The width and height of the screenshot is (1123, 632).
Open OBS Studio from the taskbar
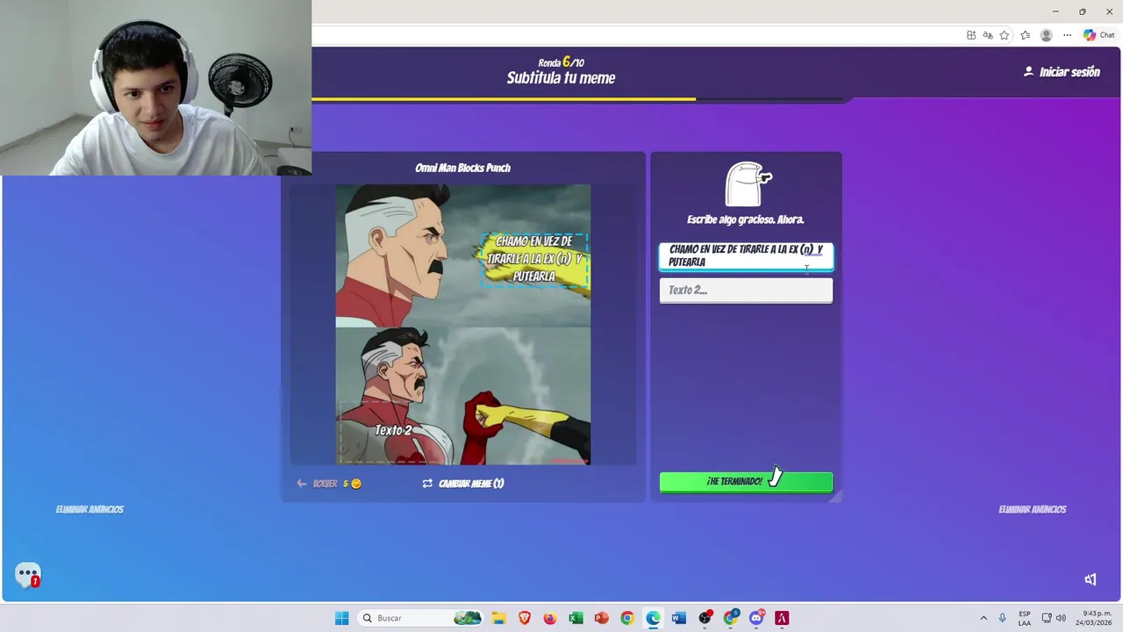coord(705,618)
